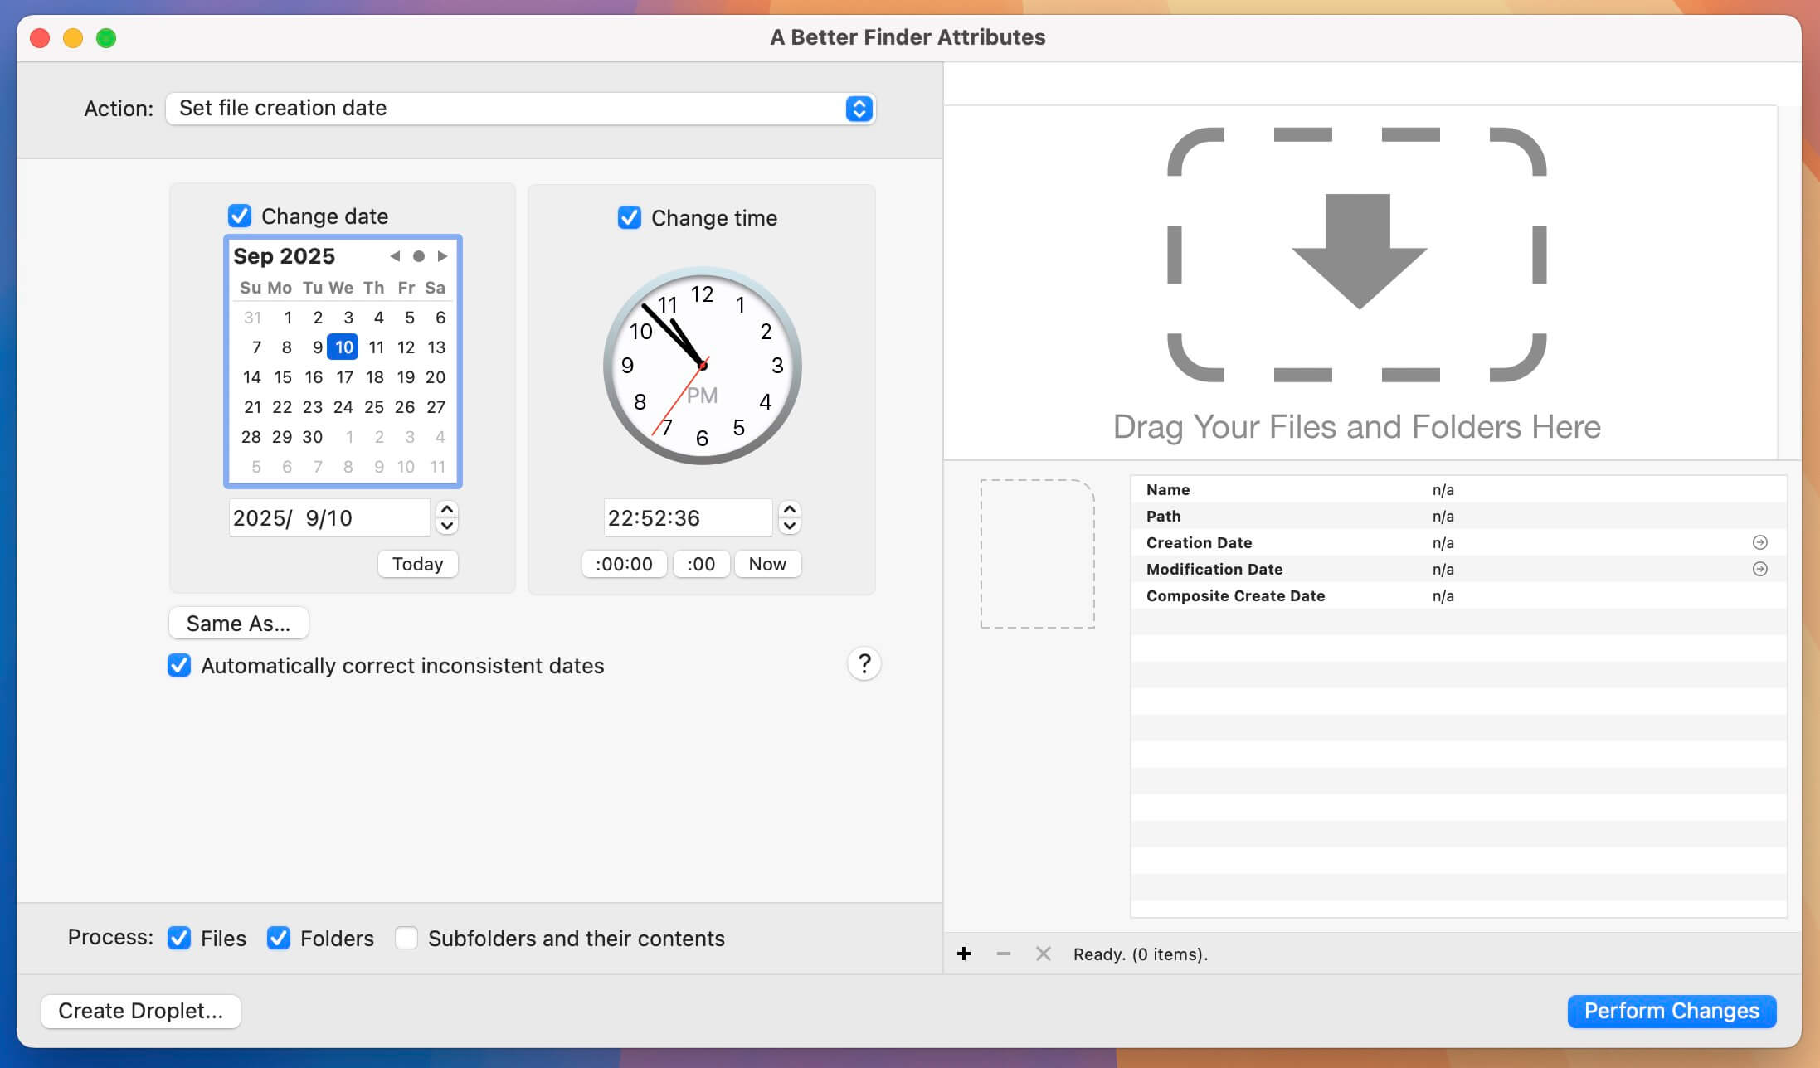Screen dimensions: 1820x1068
Task: Clear the file list with the X icon
Action: point(1042,954)
